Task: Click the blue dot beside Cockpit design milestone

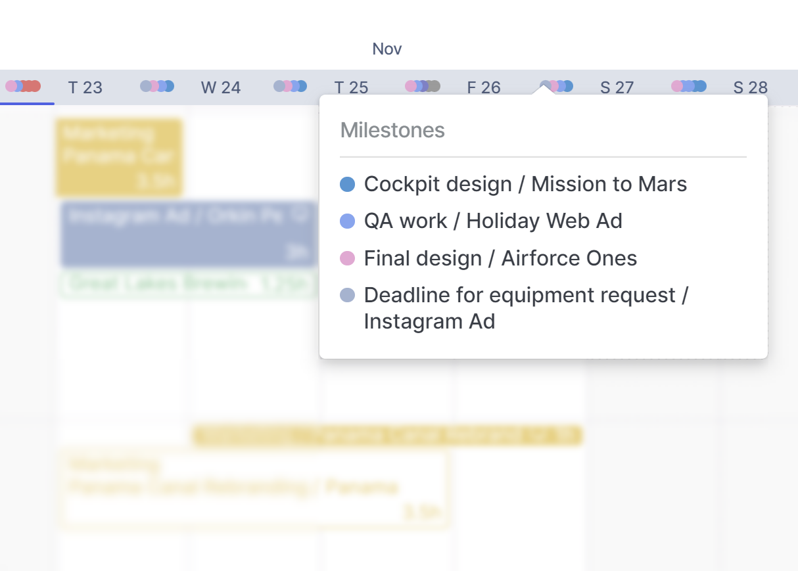Action: 348,184
